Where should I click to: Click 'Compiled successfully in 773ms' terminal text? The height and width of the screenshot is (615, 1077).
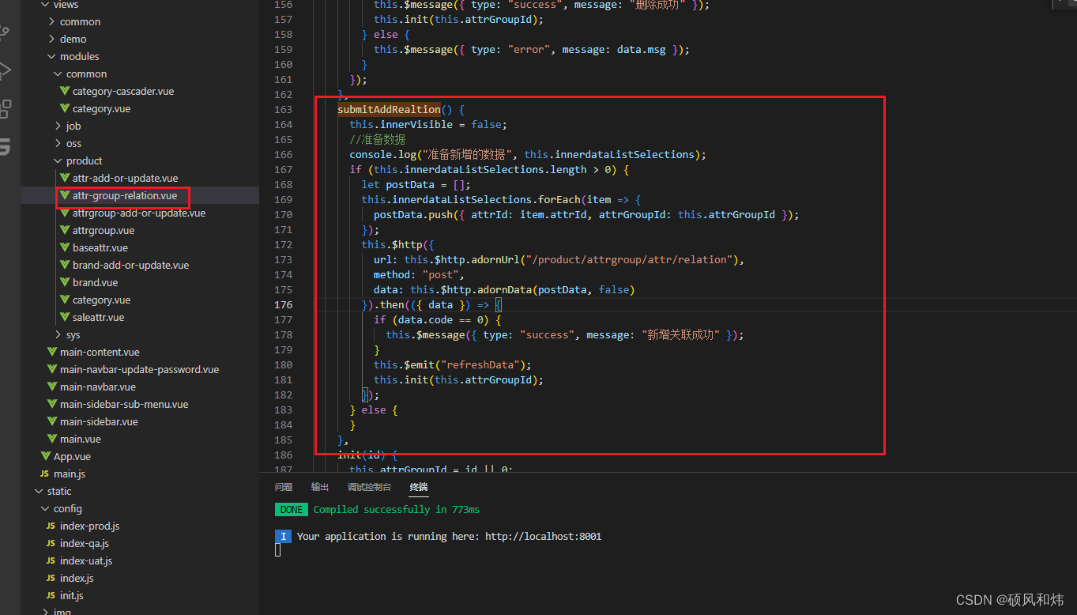397,510
